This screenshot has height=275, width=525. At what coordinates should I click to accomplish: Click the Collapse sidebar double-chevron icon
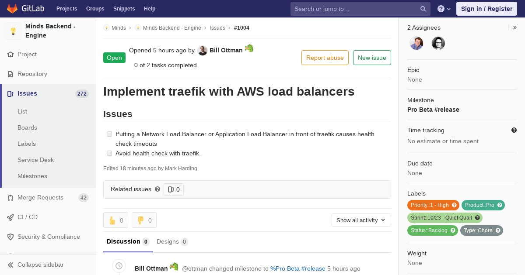coord(10,265)
